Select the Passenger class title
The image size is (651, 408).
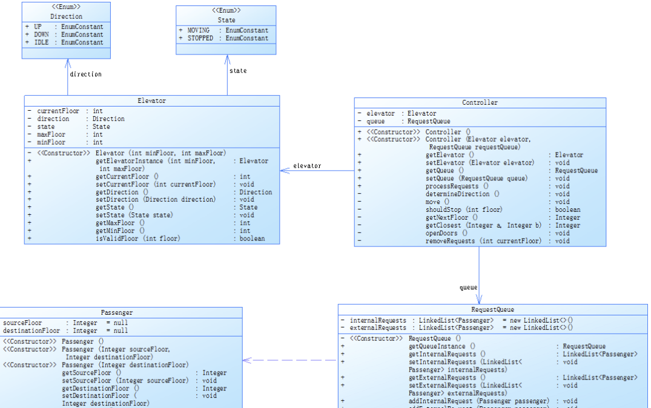pos(117,312)
